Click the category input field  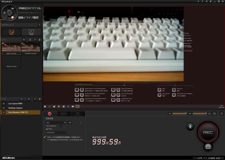[56, 132]
